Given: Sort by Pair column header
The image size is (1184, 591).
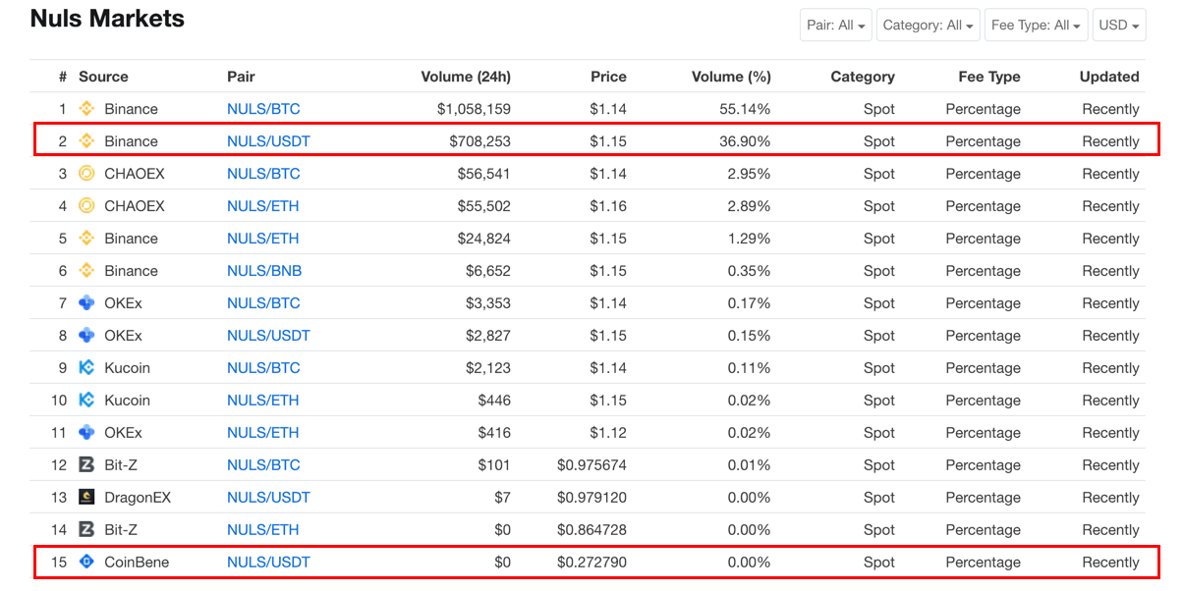Looking at the screenshot, I should pyautogui.click(x=241, y=77).
